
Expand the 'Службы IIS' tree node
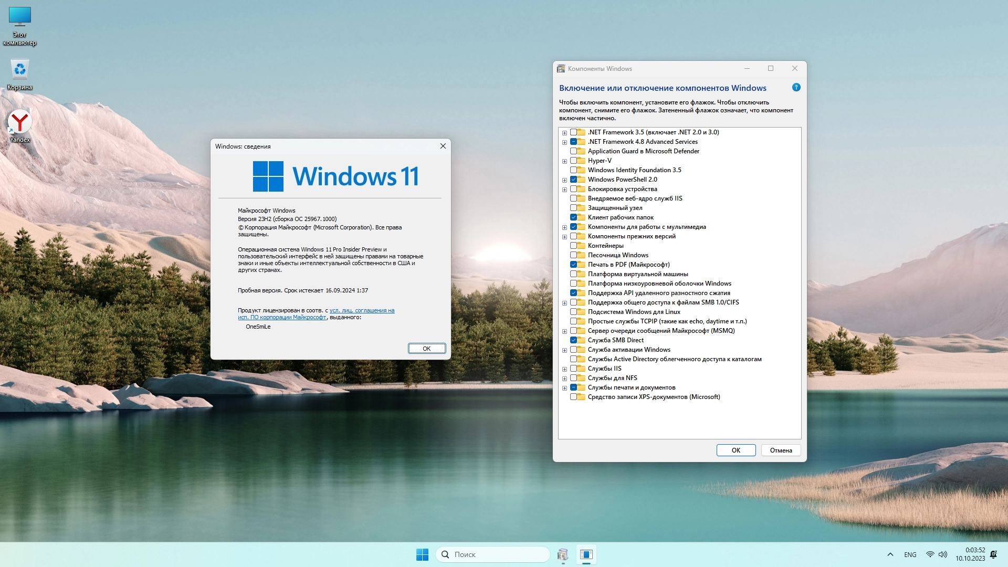click(564, 369)
